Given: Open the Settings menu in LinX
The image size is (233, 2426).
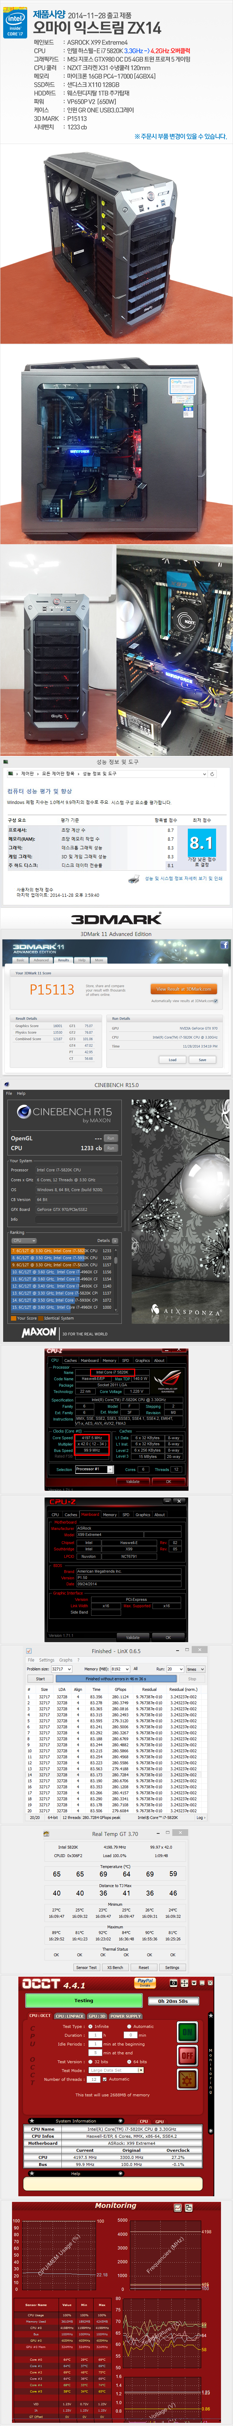Looking at the screenshot, I should click(47, 1661).
